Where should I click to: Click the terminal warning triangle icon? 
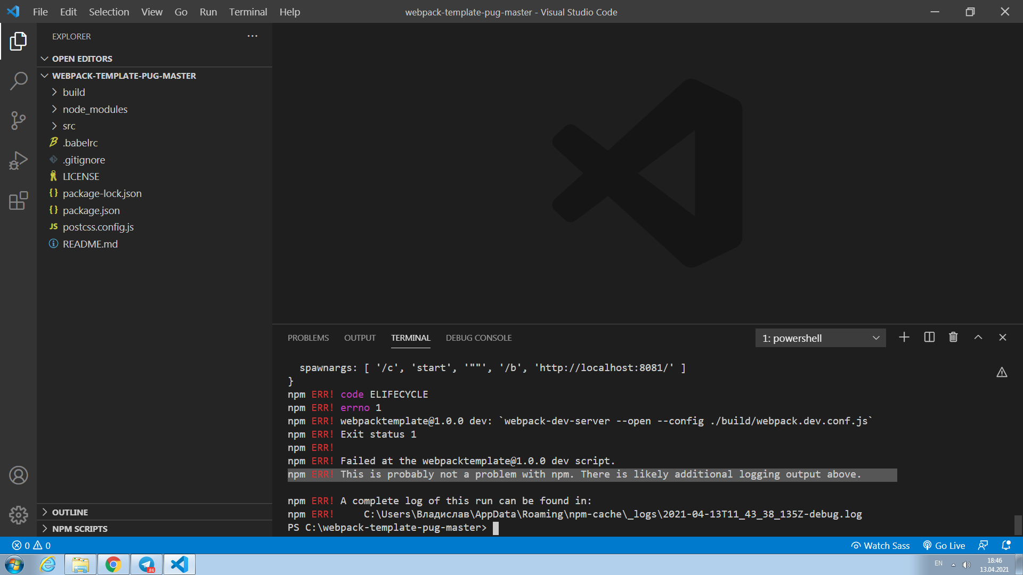coord(1002,373)
